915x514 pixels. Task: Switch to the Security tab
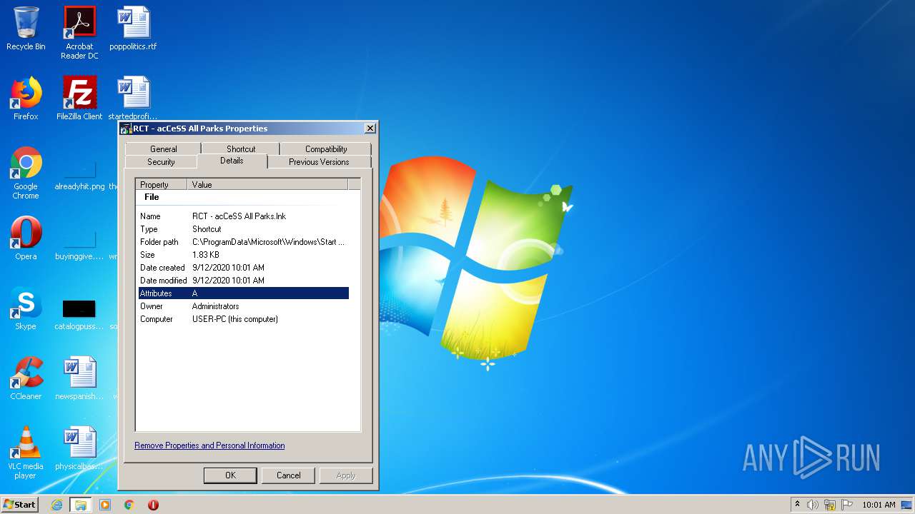(x=161, y=162)
